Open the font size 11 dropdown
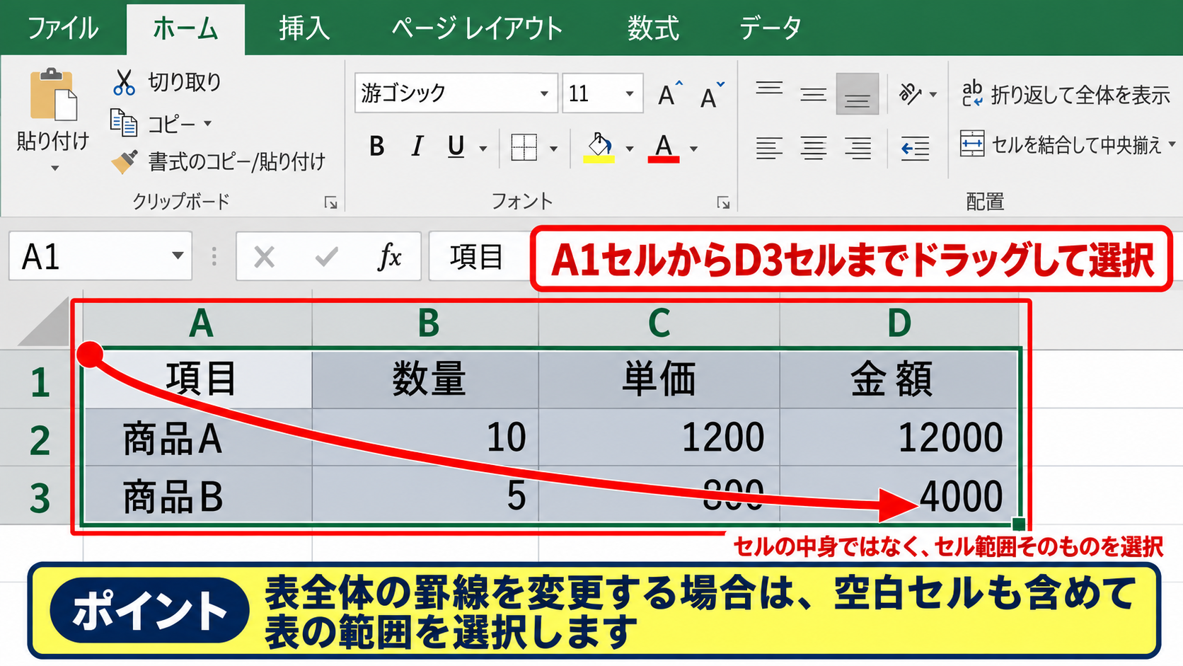This screenshot has height=666, width=1183. pos(629,93)
